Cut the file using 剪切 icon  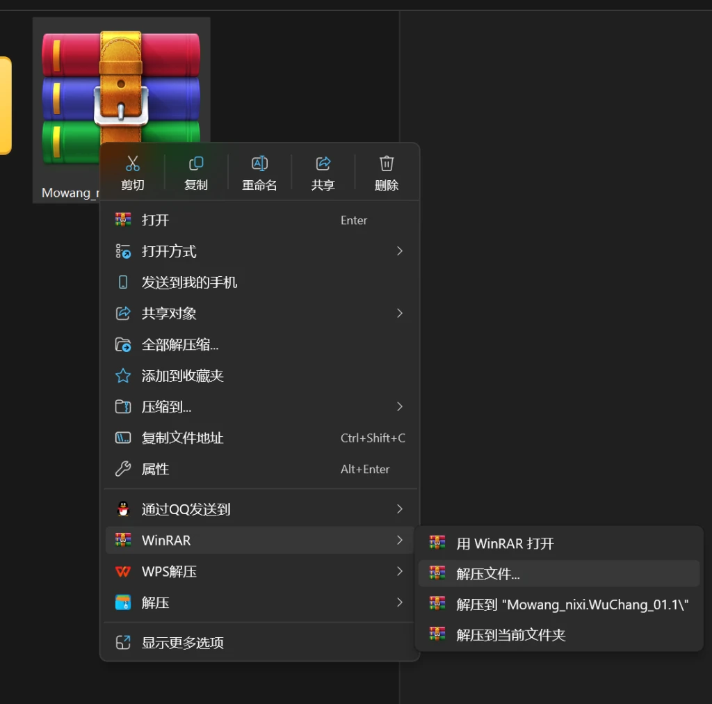pos(132,172)
